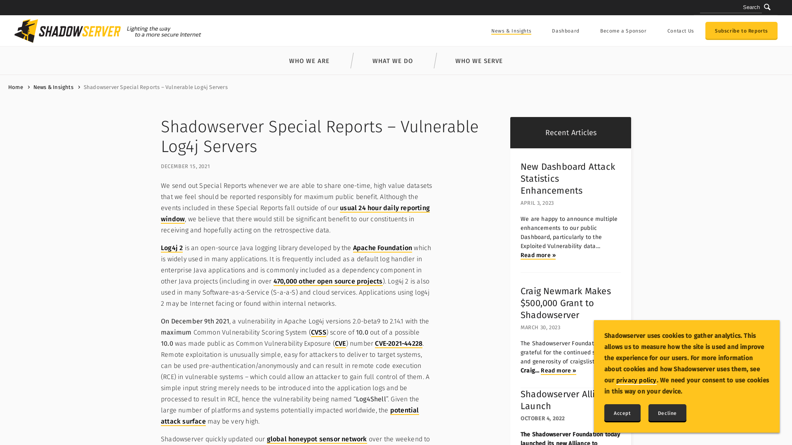
Task: Open the Contact Us page
Action: coord(681,31)
